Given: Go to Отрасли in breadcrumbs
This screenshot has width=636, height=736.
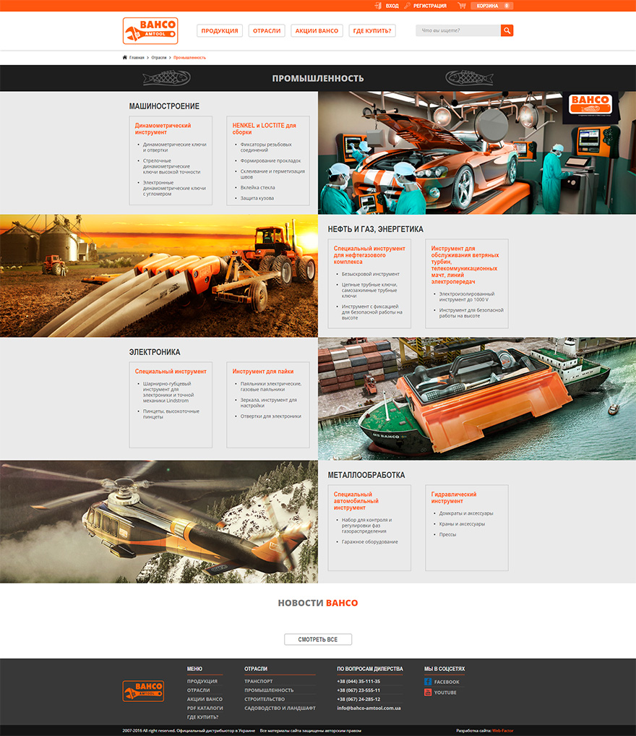Looking at the screenshot, I should 159,58.
